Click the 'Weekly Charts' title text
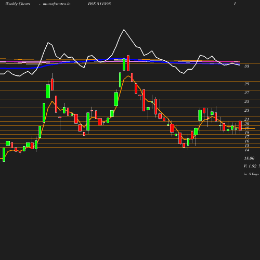Image resolution: width=260 pixels, height=260 pixels. (x=18, y=4)
